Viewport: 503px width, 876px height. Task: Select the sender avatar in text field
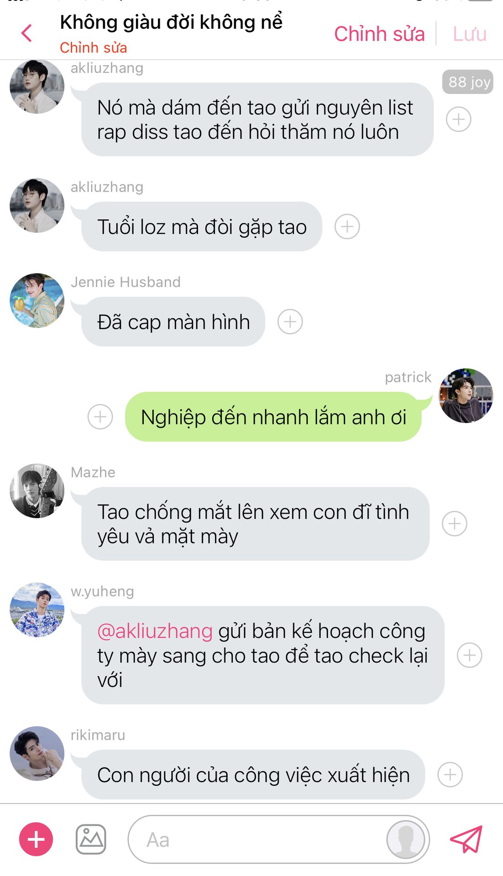pos(406,839)
